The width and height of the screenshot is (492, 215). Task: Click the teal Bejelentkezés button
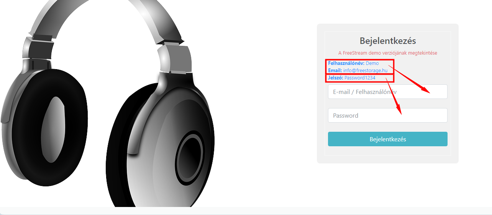click(387, 139)
